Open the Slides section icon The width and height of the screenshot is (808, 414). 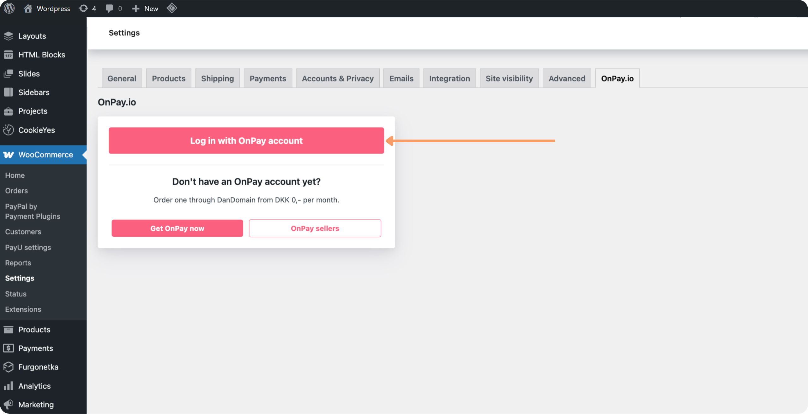point(9,73)
